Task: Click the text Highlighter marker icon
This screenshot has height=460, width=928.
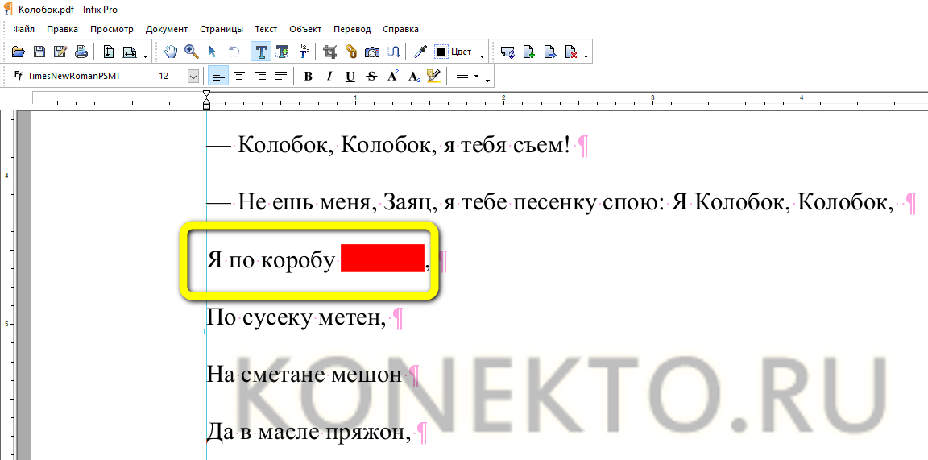Action: tap(434, 76)
